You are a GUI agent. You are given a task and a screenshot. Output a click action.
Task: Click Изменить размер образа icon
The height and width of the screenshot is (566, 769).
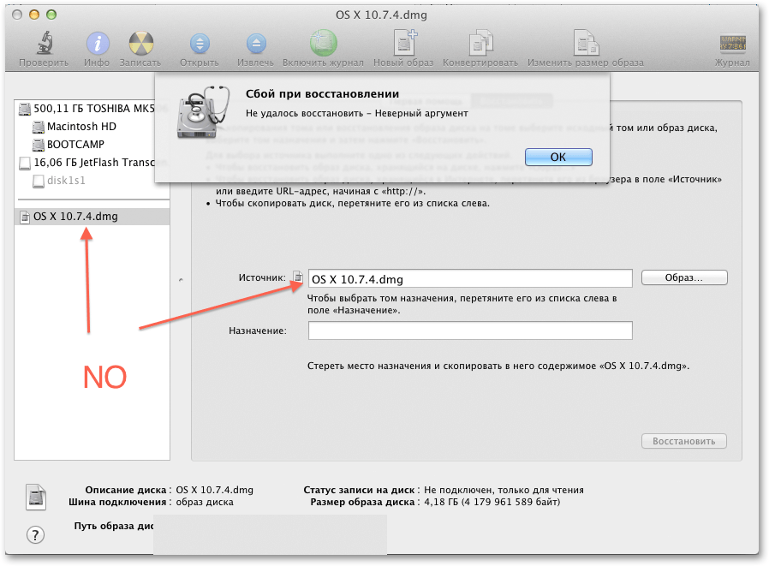(586, 43)
